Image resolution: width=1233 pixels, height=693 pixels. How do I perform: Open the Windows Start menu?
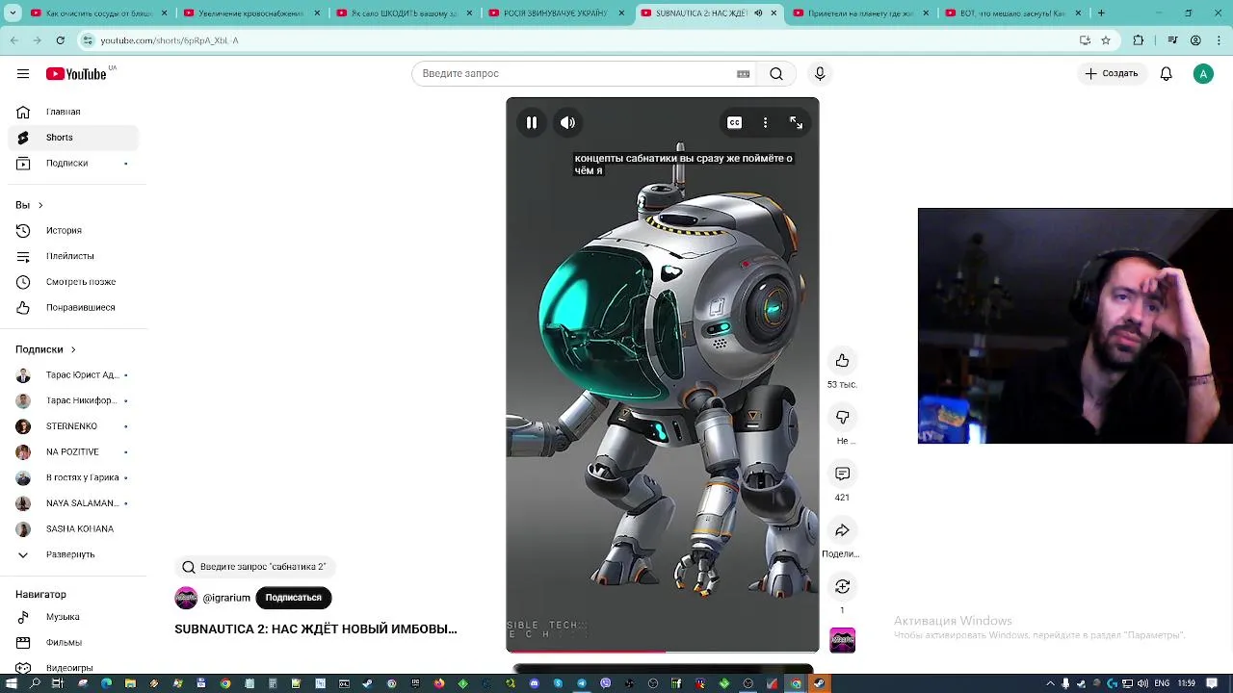coord(12,683)
